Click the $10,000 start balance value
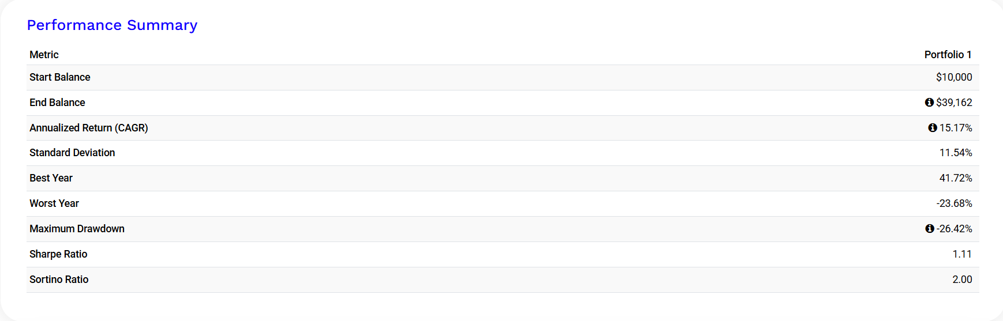Screen dimensions: 1003x321 [954, 77]
